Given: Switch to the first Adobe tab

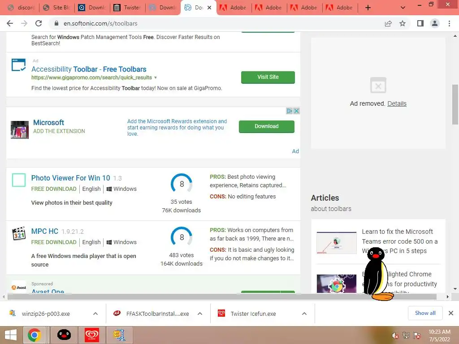Looking at the screenshot, I should (x=234, y=8).
